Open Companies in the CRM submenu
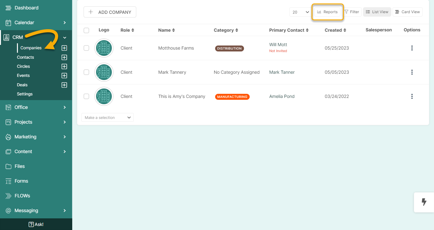434x230 pixels. tap(31, 48)
